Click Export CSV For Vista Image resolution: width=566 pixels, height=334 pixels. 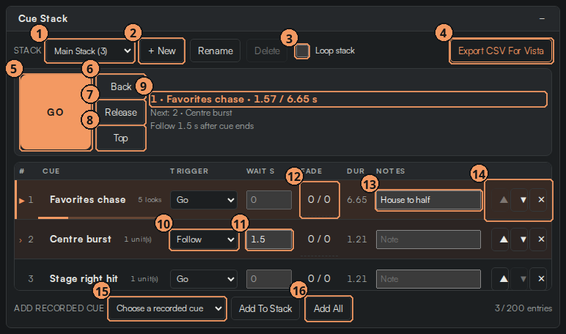501,51
